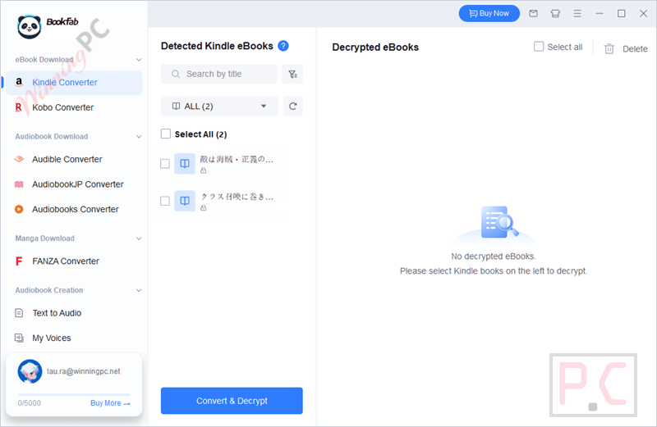
Task: Collapse the Audiobook Creation section
Action: click(x=139, y=290)
